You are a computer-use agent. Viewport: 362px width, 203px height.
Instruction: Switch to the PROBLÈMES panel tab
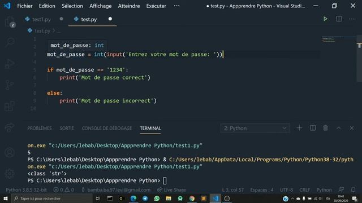click(x=40, y=128)
